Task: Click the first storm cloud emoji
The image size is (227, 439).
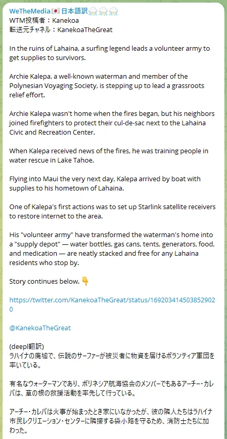Action: [92, 11]
